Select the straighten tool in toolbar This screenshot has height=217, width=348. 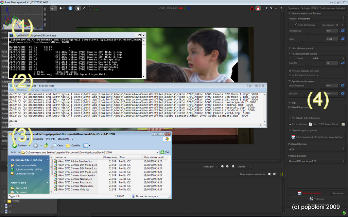click(x=97, y=8)
